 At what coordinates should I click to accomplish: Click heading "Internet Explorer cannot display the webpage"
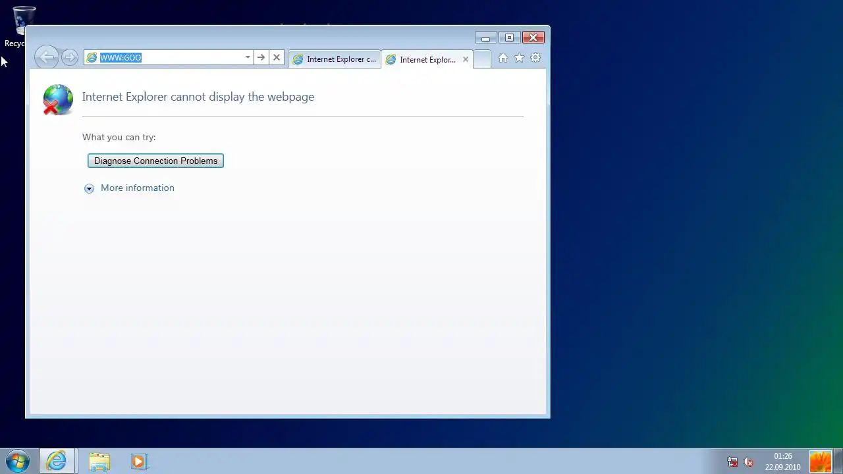tap(198, 97)
